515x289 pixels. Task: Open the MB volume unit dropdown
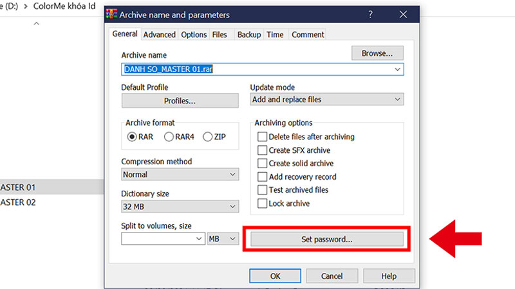223,239
